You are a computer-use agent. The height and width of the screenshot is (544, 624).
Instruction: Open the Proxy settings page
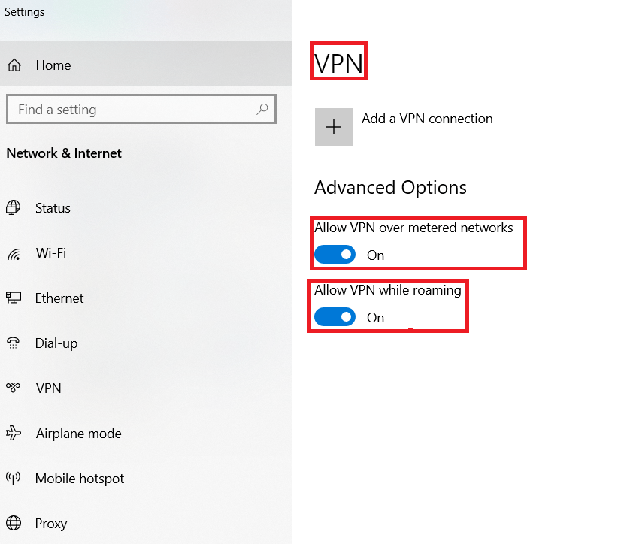coord(51,524)
